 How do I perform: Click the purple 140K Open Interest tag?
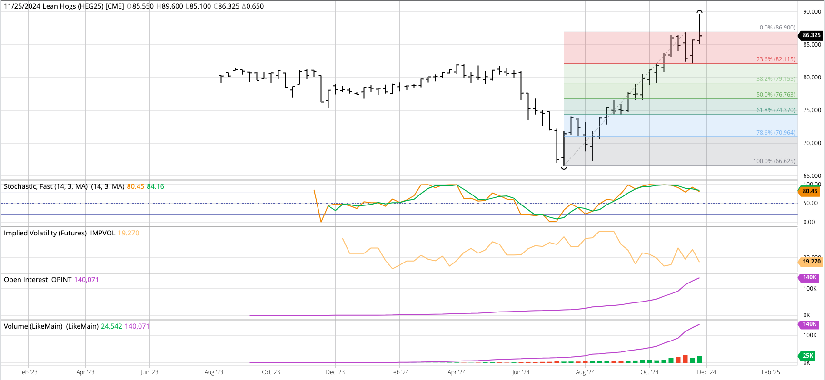pyautogui.click(x=809, y=278)
